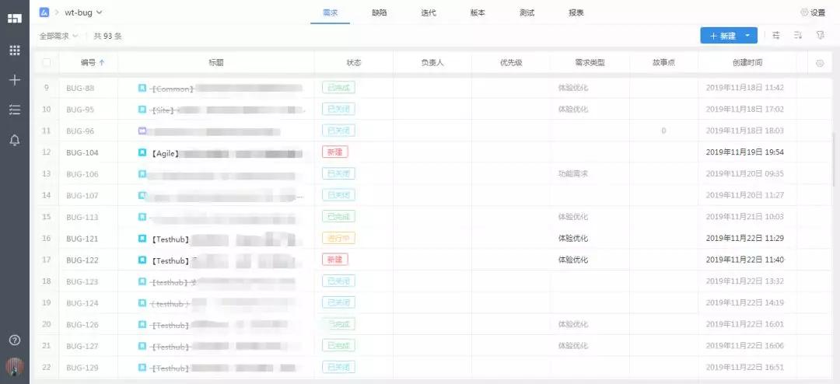Select the BUG-96 id cell
840x384 pixels.
pyautogui.click(x=80, y=131)
